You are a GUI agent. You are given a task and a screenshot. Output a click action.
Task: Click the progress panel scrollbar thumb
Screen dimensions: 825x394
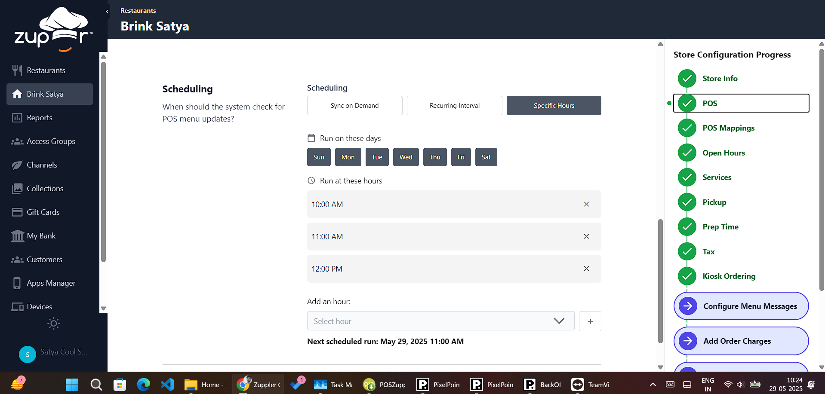822,169
